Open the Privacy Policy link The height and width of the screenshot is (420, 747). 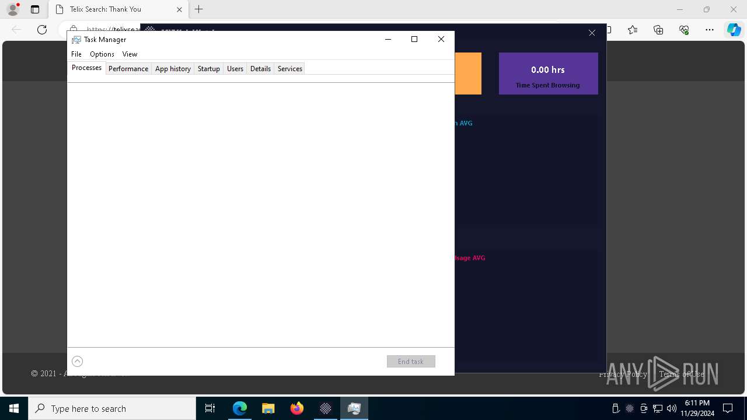coord(623,374)
